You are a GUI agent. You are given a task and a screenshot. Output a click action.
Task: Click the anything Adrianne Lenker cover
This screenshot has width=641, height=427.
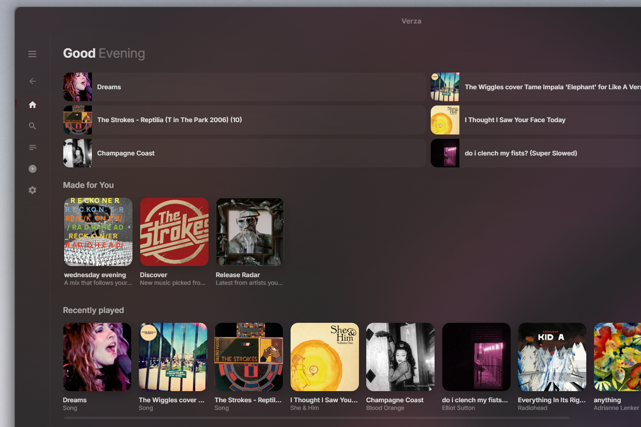617,357
